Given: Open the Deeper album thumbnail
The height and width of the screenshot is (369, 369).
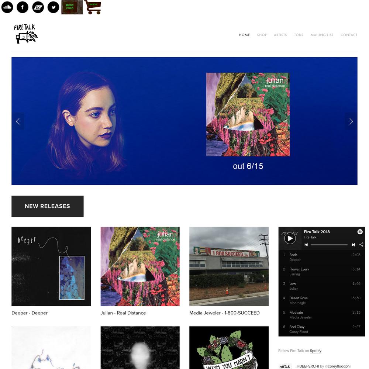Looking at the screenshot, I should pos(51,266).
